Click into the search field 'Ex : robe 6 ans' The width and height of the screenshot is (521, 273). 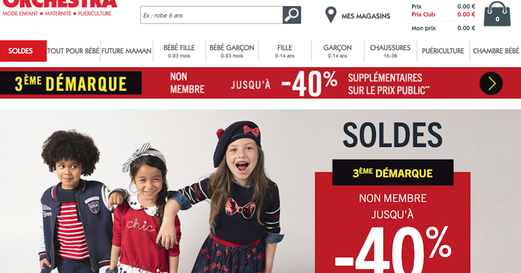211,15
